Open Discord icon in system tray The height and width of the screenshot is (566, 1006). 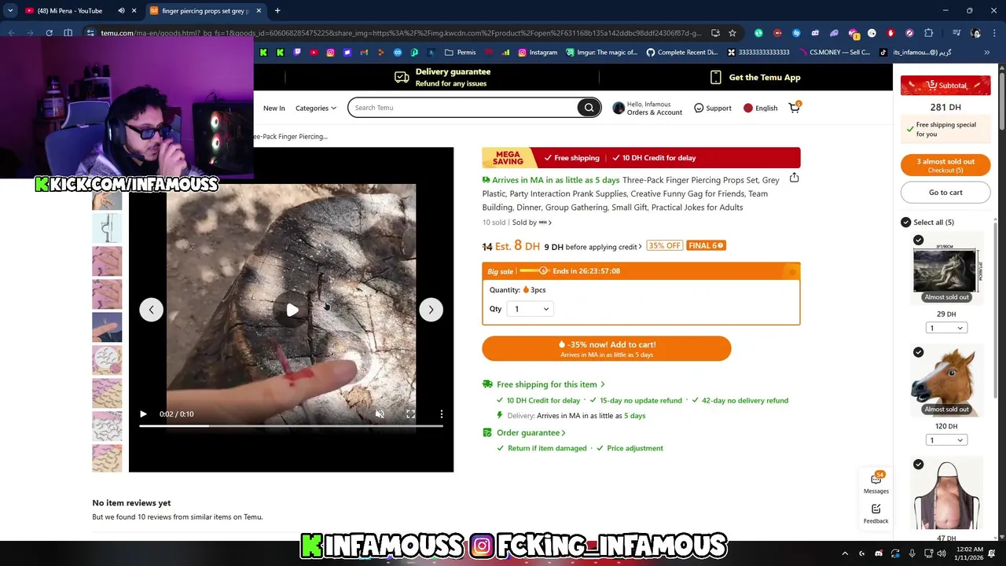(x=879, y=553)
